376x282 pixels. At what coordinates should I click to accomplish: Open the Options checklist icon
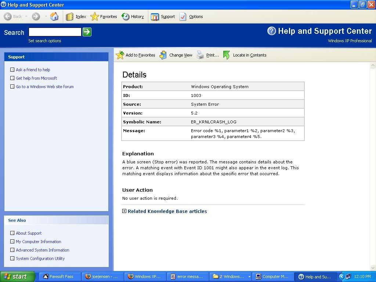point(183,17)
